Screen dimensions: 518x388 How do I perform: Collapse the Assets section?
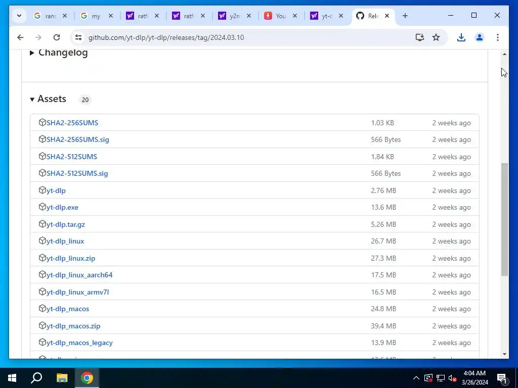point(48,99)
